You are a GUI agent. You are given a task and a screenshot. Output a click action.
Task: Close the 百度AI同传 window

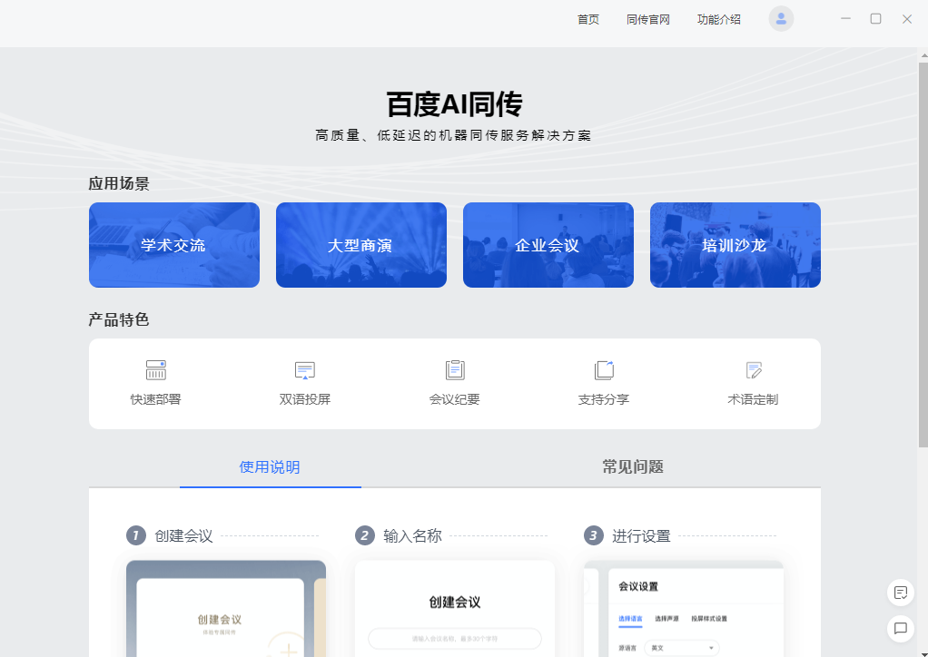pos(907,19)
